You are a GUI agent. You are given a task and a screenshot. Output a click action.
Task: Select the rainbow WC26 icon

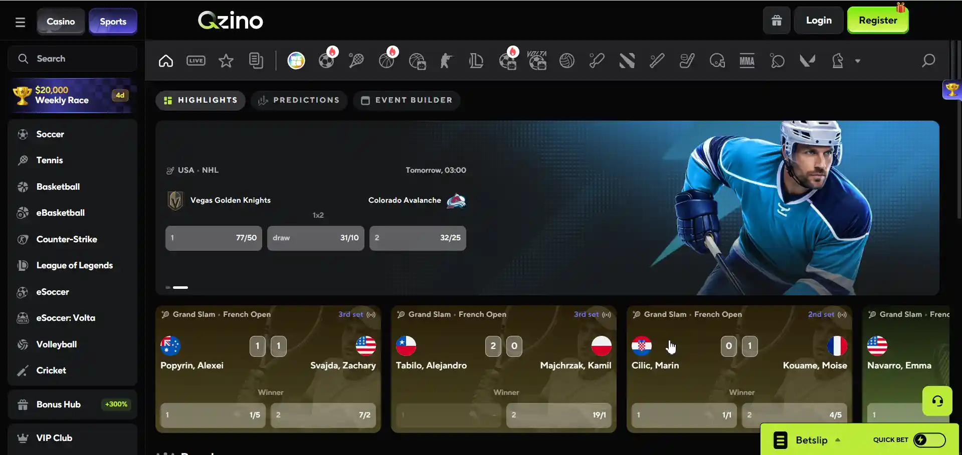coord(296,61)
